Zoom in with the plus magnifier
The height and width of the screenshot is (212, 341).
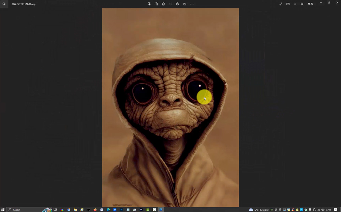click(302, 4)
